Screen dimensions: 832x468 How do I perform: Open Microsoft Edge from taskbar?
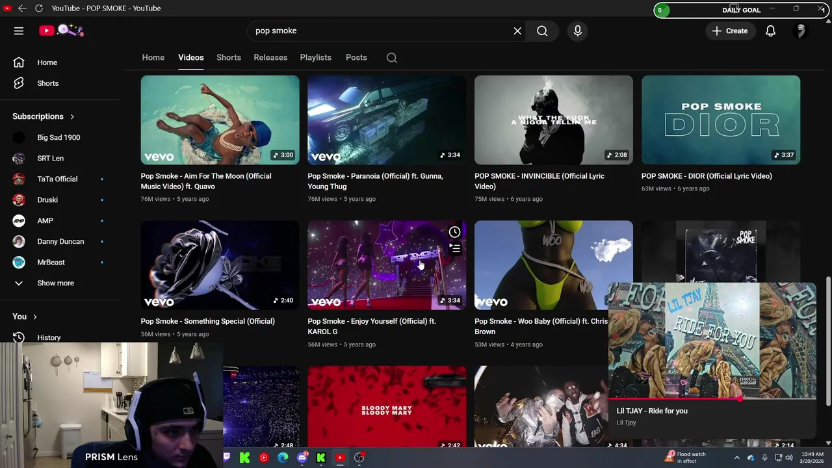pyautogui.click(x=283, y=458)
